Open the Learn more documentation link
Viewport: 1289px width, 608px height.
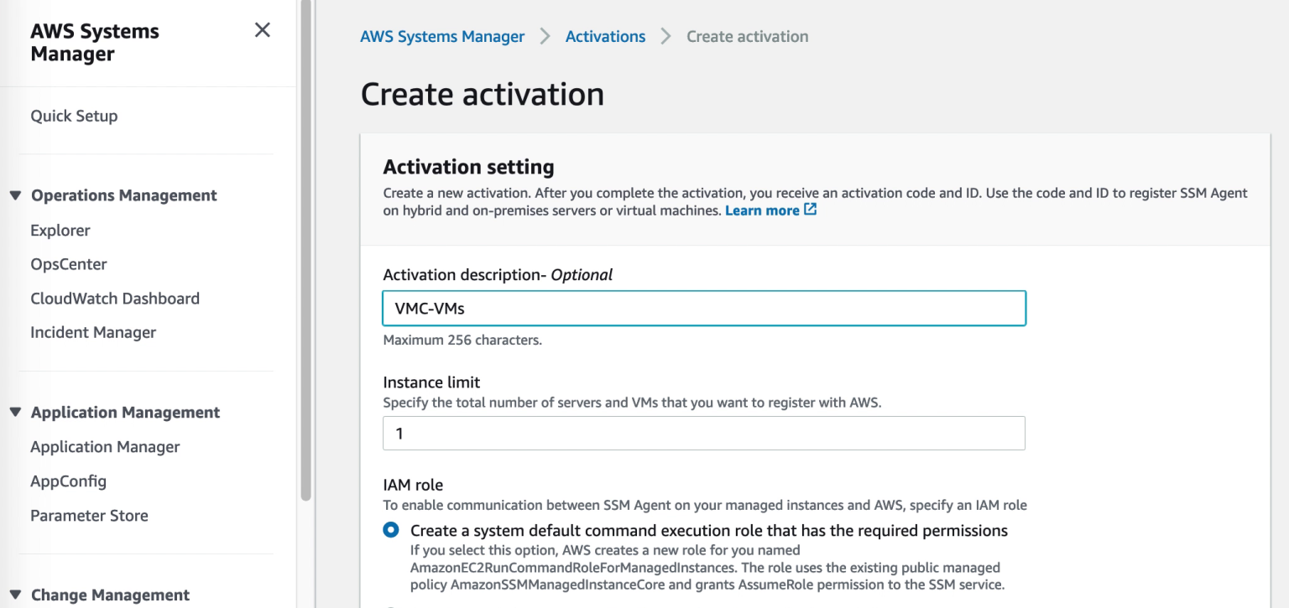[x=762, y=210]
